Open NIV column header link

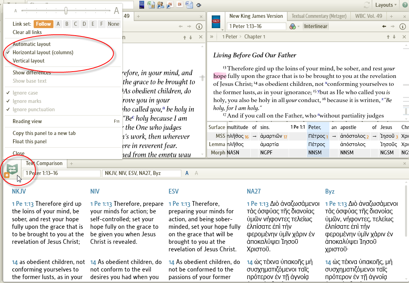[x=95, y=192]
